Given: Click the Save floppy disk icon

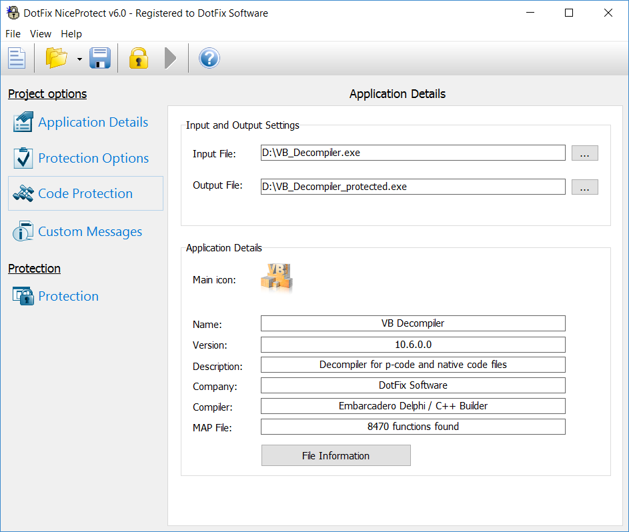Looking at the screenshot, I should click(100, 58).
